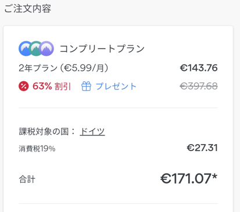Click the teal mountain product icon
The width and height of the screenshot is (240, 212).
[35, 49]
